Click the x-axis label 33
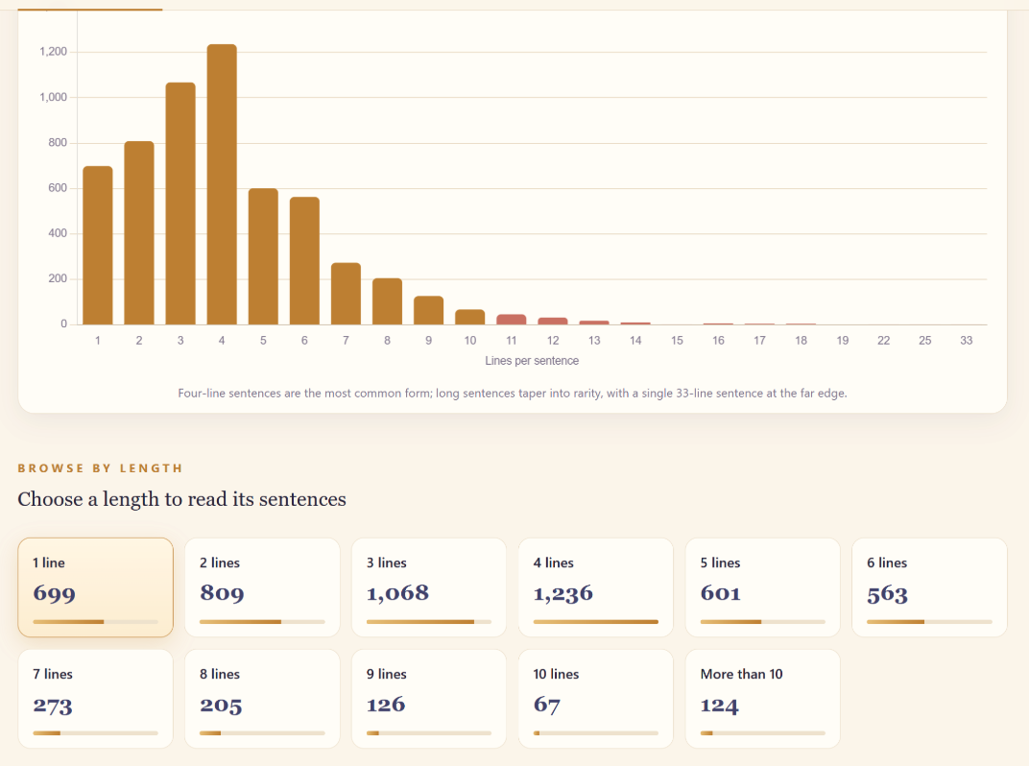The width and height of the screenshot is (1029, 766). (966, 340)
